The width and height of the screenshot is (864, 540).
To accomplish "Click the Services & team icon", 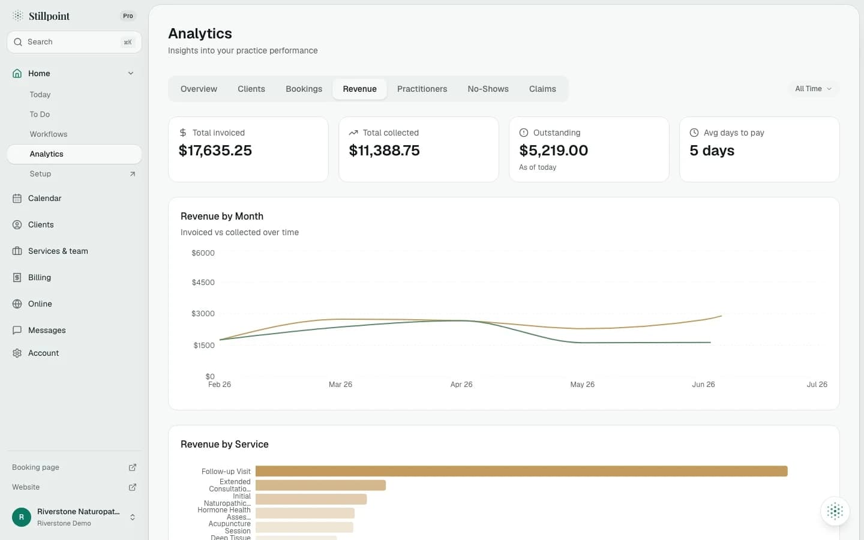I will click(17, 251).
